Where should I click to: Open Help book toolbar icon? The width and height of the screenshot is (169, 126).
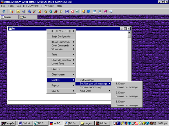[106, 11]
